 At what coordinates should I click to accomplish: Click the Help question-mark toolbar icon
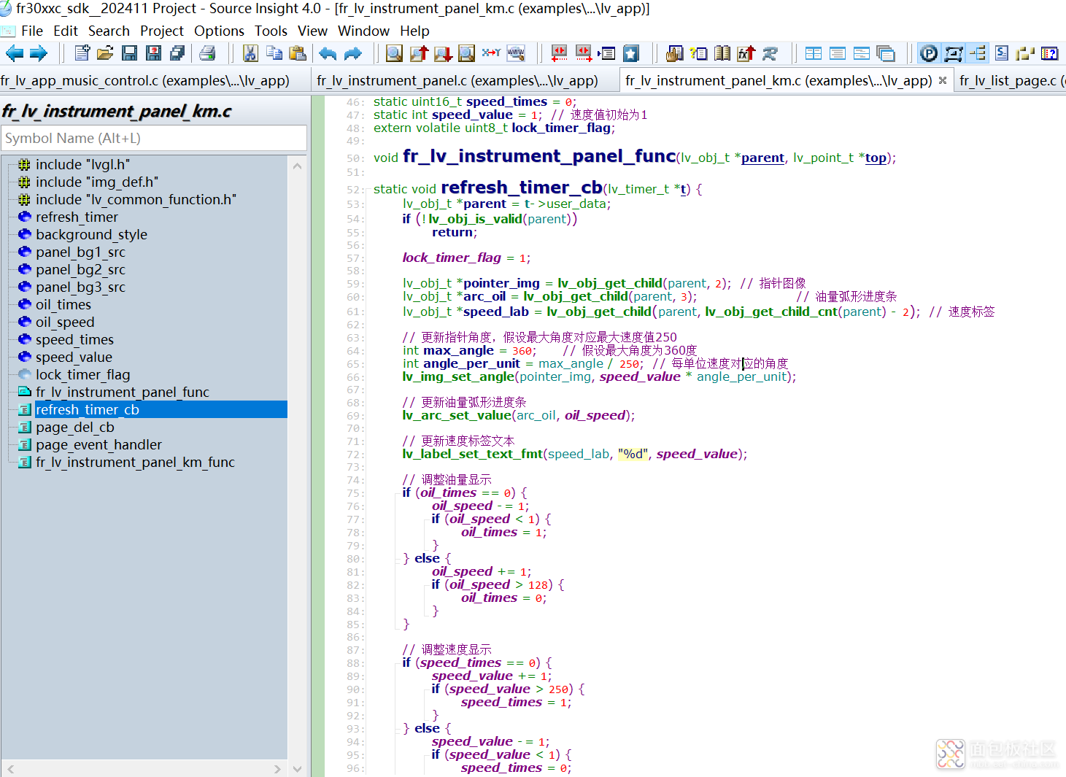[1050, 53]
